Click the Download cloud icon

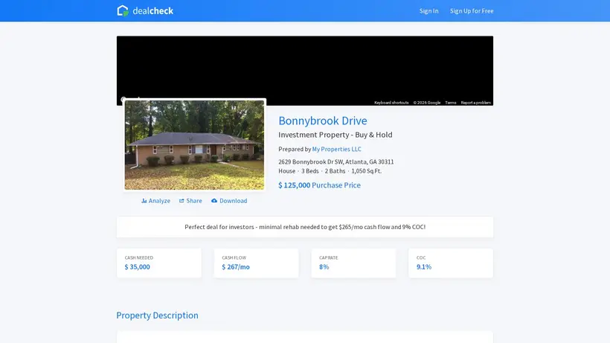pos(214,201)
